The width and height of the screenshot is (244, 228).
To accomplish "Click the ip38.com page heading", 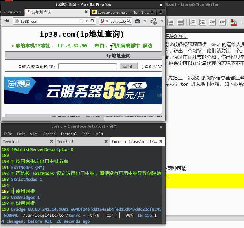I will [82, 34].
